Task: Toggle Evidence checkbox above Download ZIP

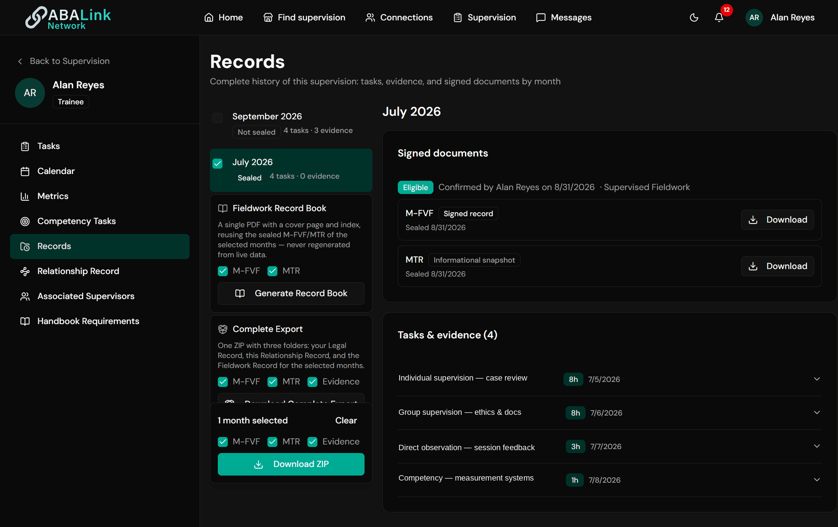Action: tap(312, 442)
